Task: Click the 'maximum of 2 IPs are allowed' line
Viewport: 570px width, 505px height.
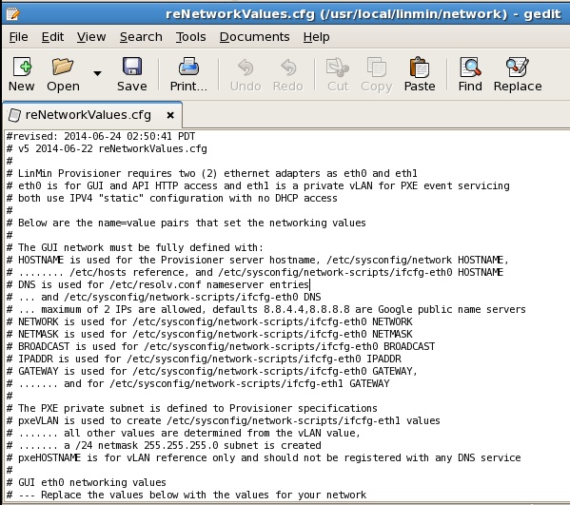Action: [x=266, y=309]
